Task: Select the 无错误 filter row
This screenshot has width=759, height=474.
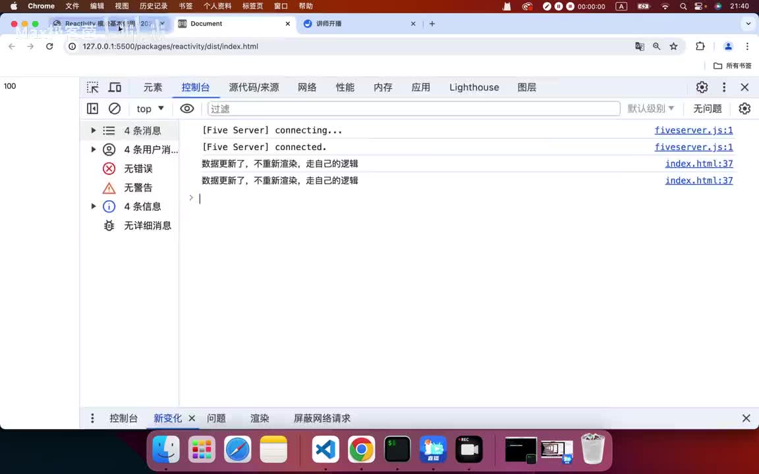Action: [x=129, y=169]
